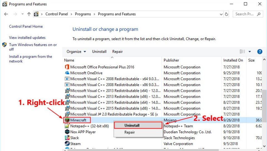Expand the chevron after Programs breadcrumb
Image resolution: width=267 pixels, height=151 pixels.
[94, 14]
